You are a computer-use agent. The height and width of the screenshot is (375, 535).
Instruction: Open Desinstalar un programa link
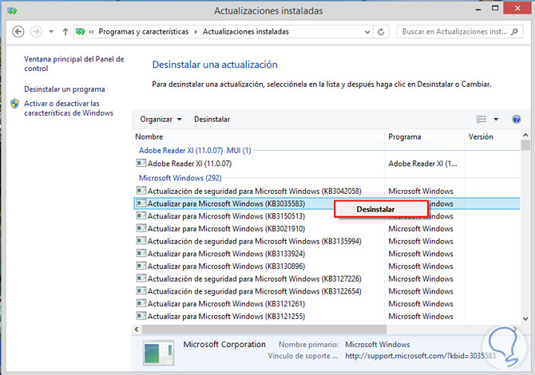(65, 89)
